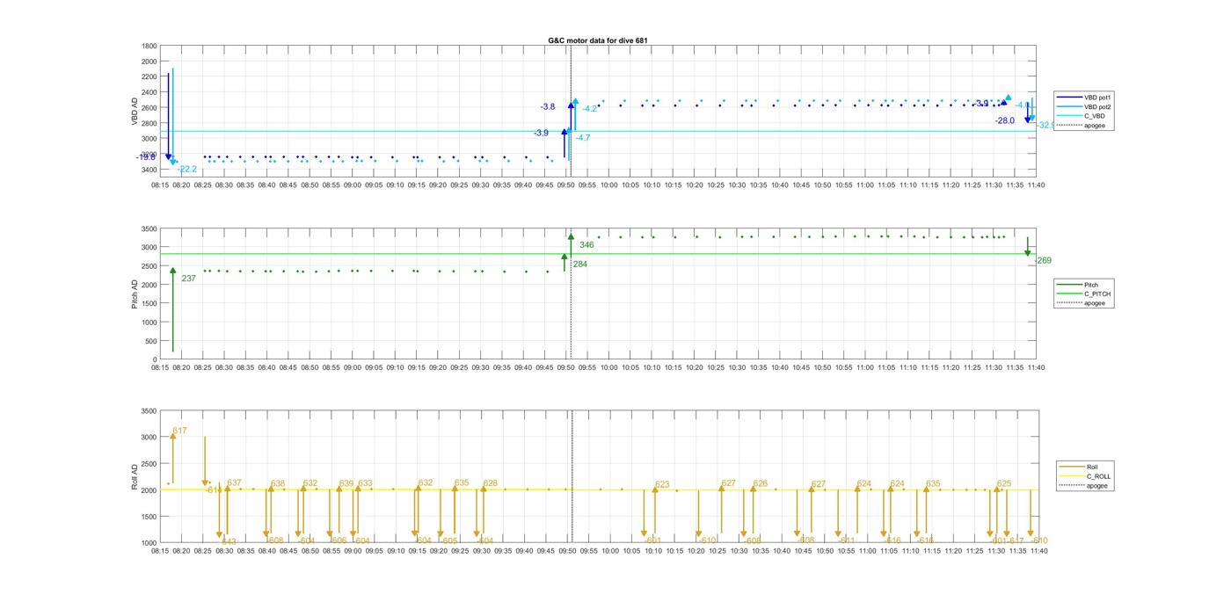Click the '09:00' tick on Pitch x-axis
Viewport: 1231px width, 609px height.
(353, 368)
